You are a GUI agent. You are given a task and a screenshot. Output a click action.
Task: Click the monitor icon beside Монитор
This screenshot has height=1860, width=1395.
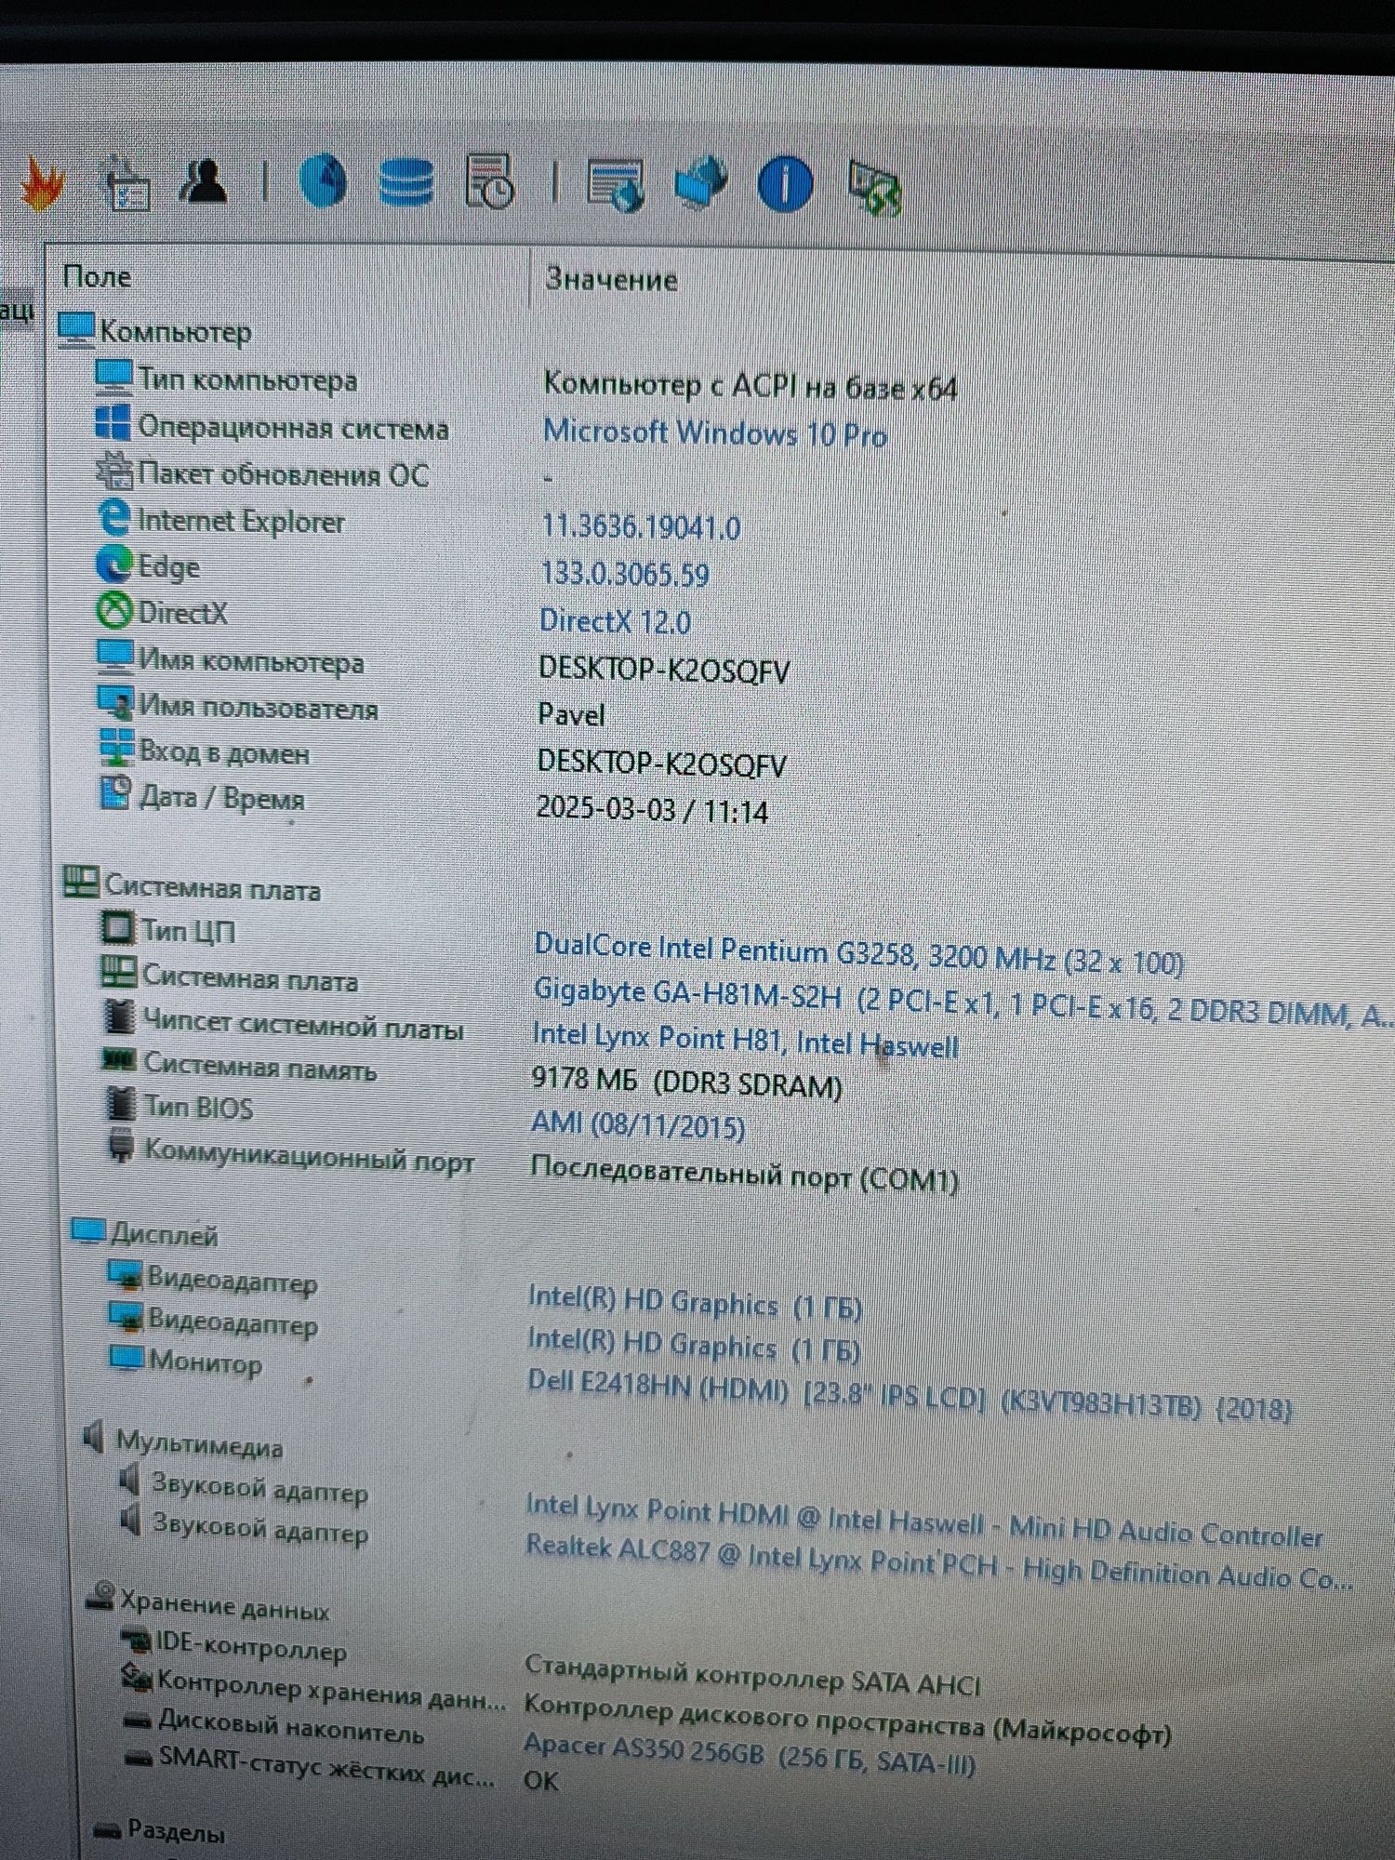[x=126, y=1357]
